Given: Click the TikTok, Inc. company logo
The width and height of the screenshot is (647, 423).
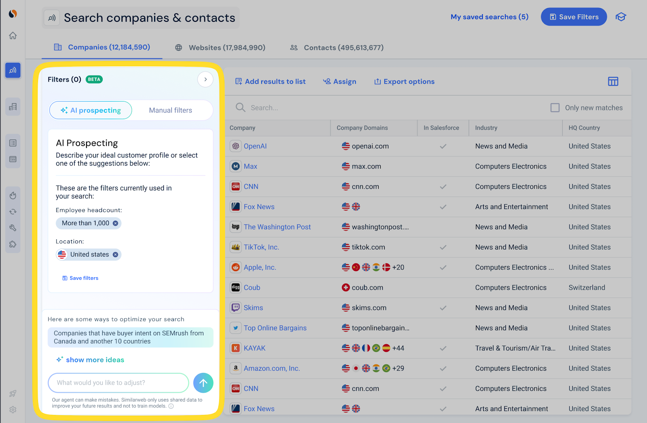Looking at the screenshot, I should pyautogui.click(x=236, y=247).
